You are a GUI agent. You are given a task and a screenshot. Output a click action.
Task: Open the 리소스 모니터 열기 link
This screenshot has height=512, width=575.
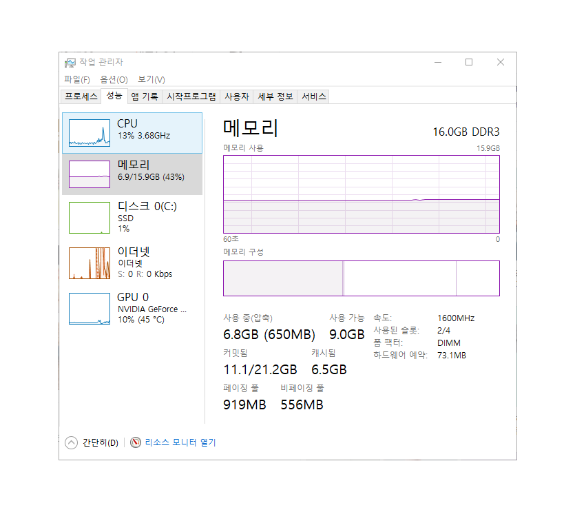click(180, 442)
